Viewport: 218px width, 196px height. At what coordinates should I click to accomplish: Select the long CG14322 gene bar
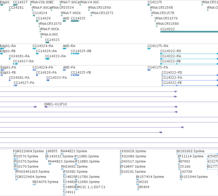(x=189, y=32)
